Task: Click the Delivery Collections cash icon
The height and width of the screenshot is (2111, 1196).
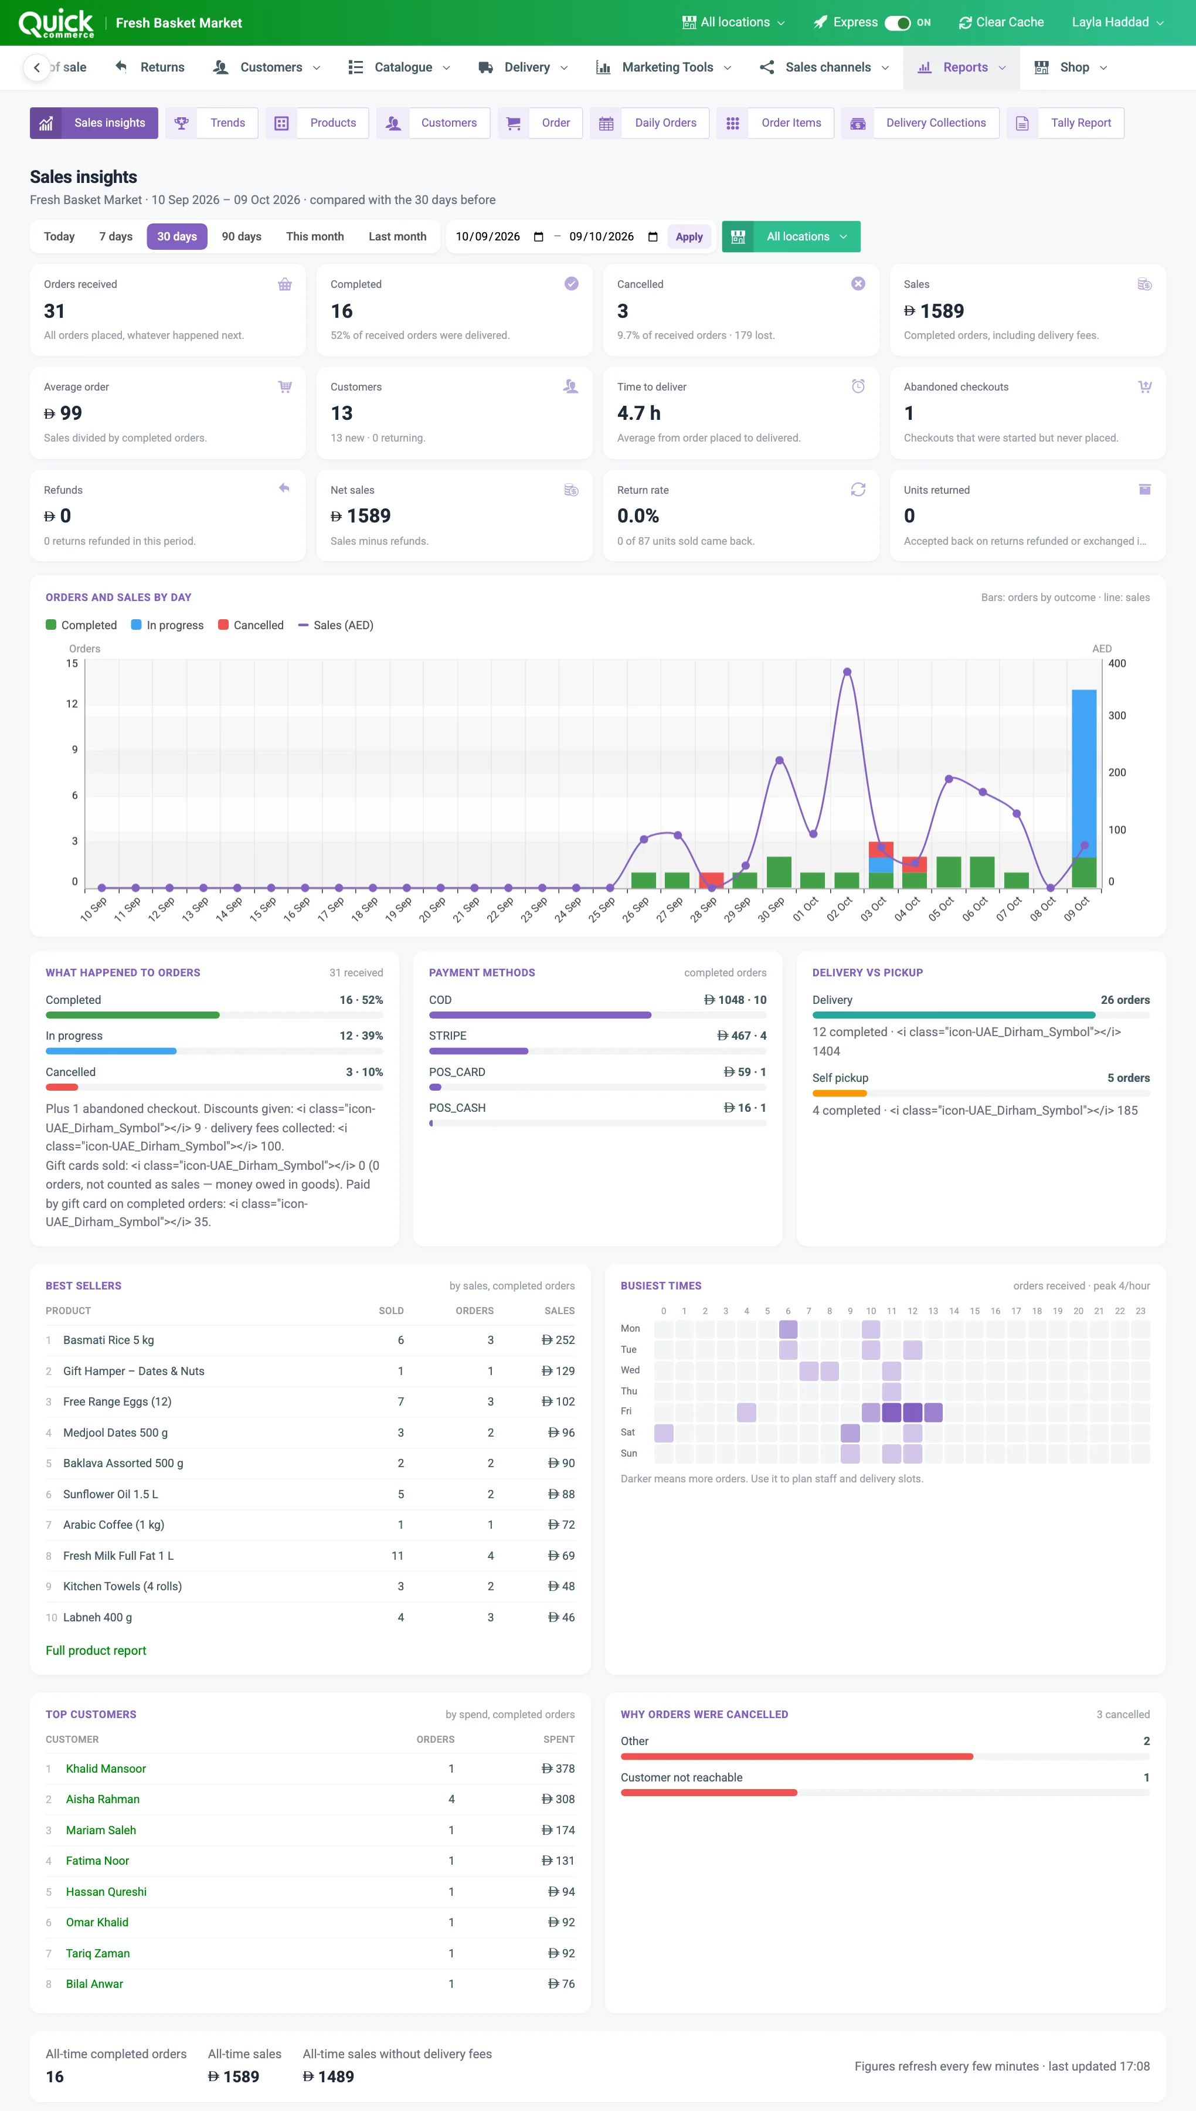Action: tap(858, 123)
